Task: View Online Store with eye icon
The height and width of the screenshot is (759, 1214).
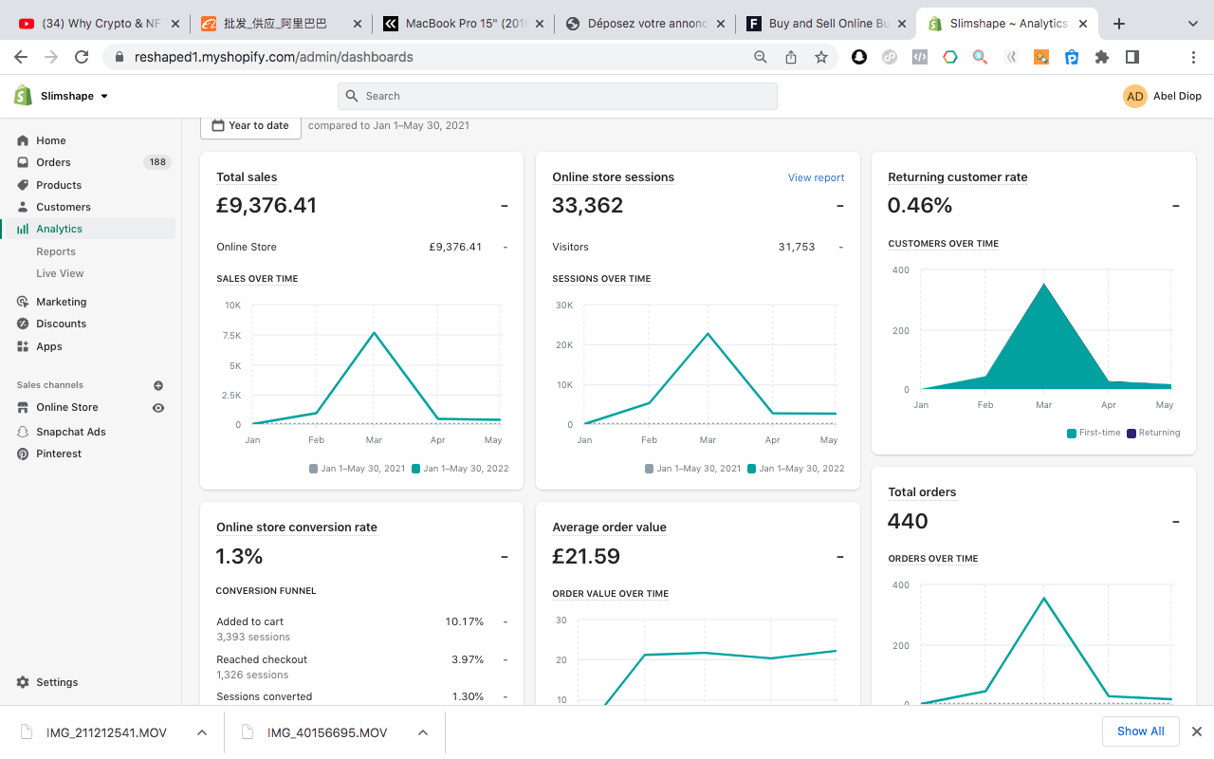Action: point(158,408)
